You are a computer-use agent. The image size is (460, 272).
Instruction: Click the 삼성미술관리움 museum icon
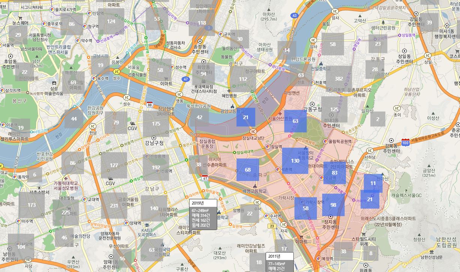54,83
